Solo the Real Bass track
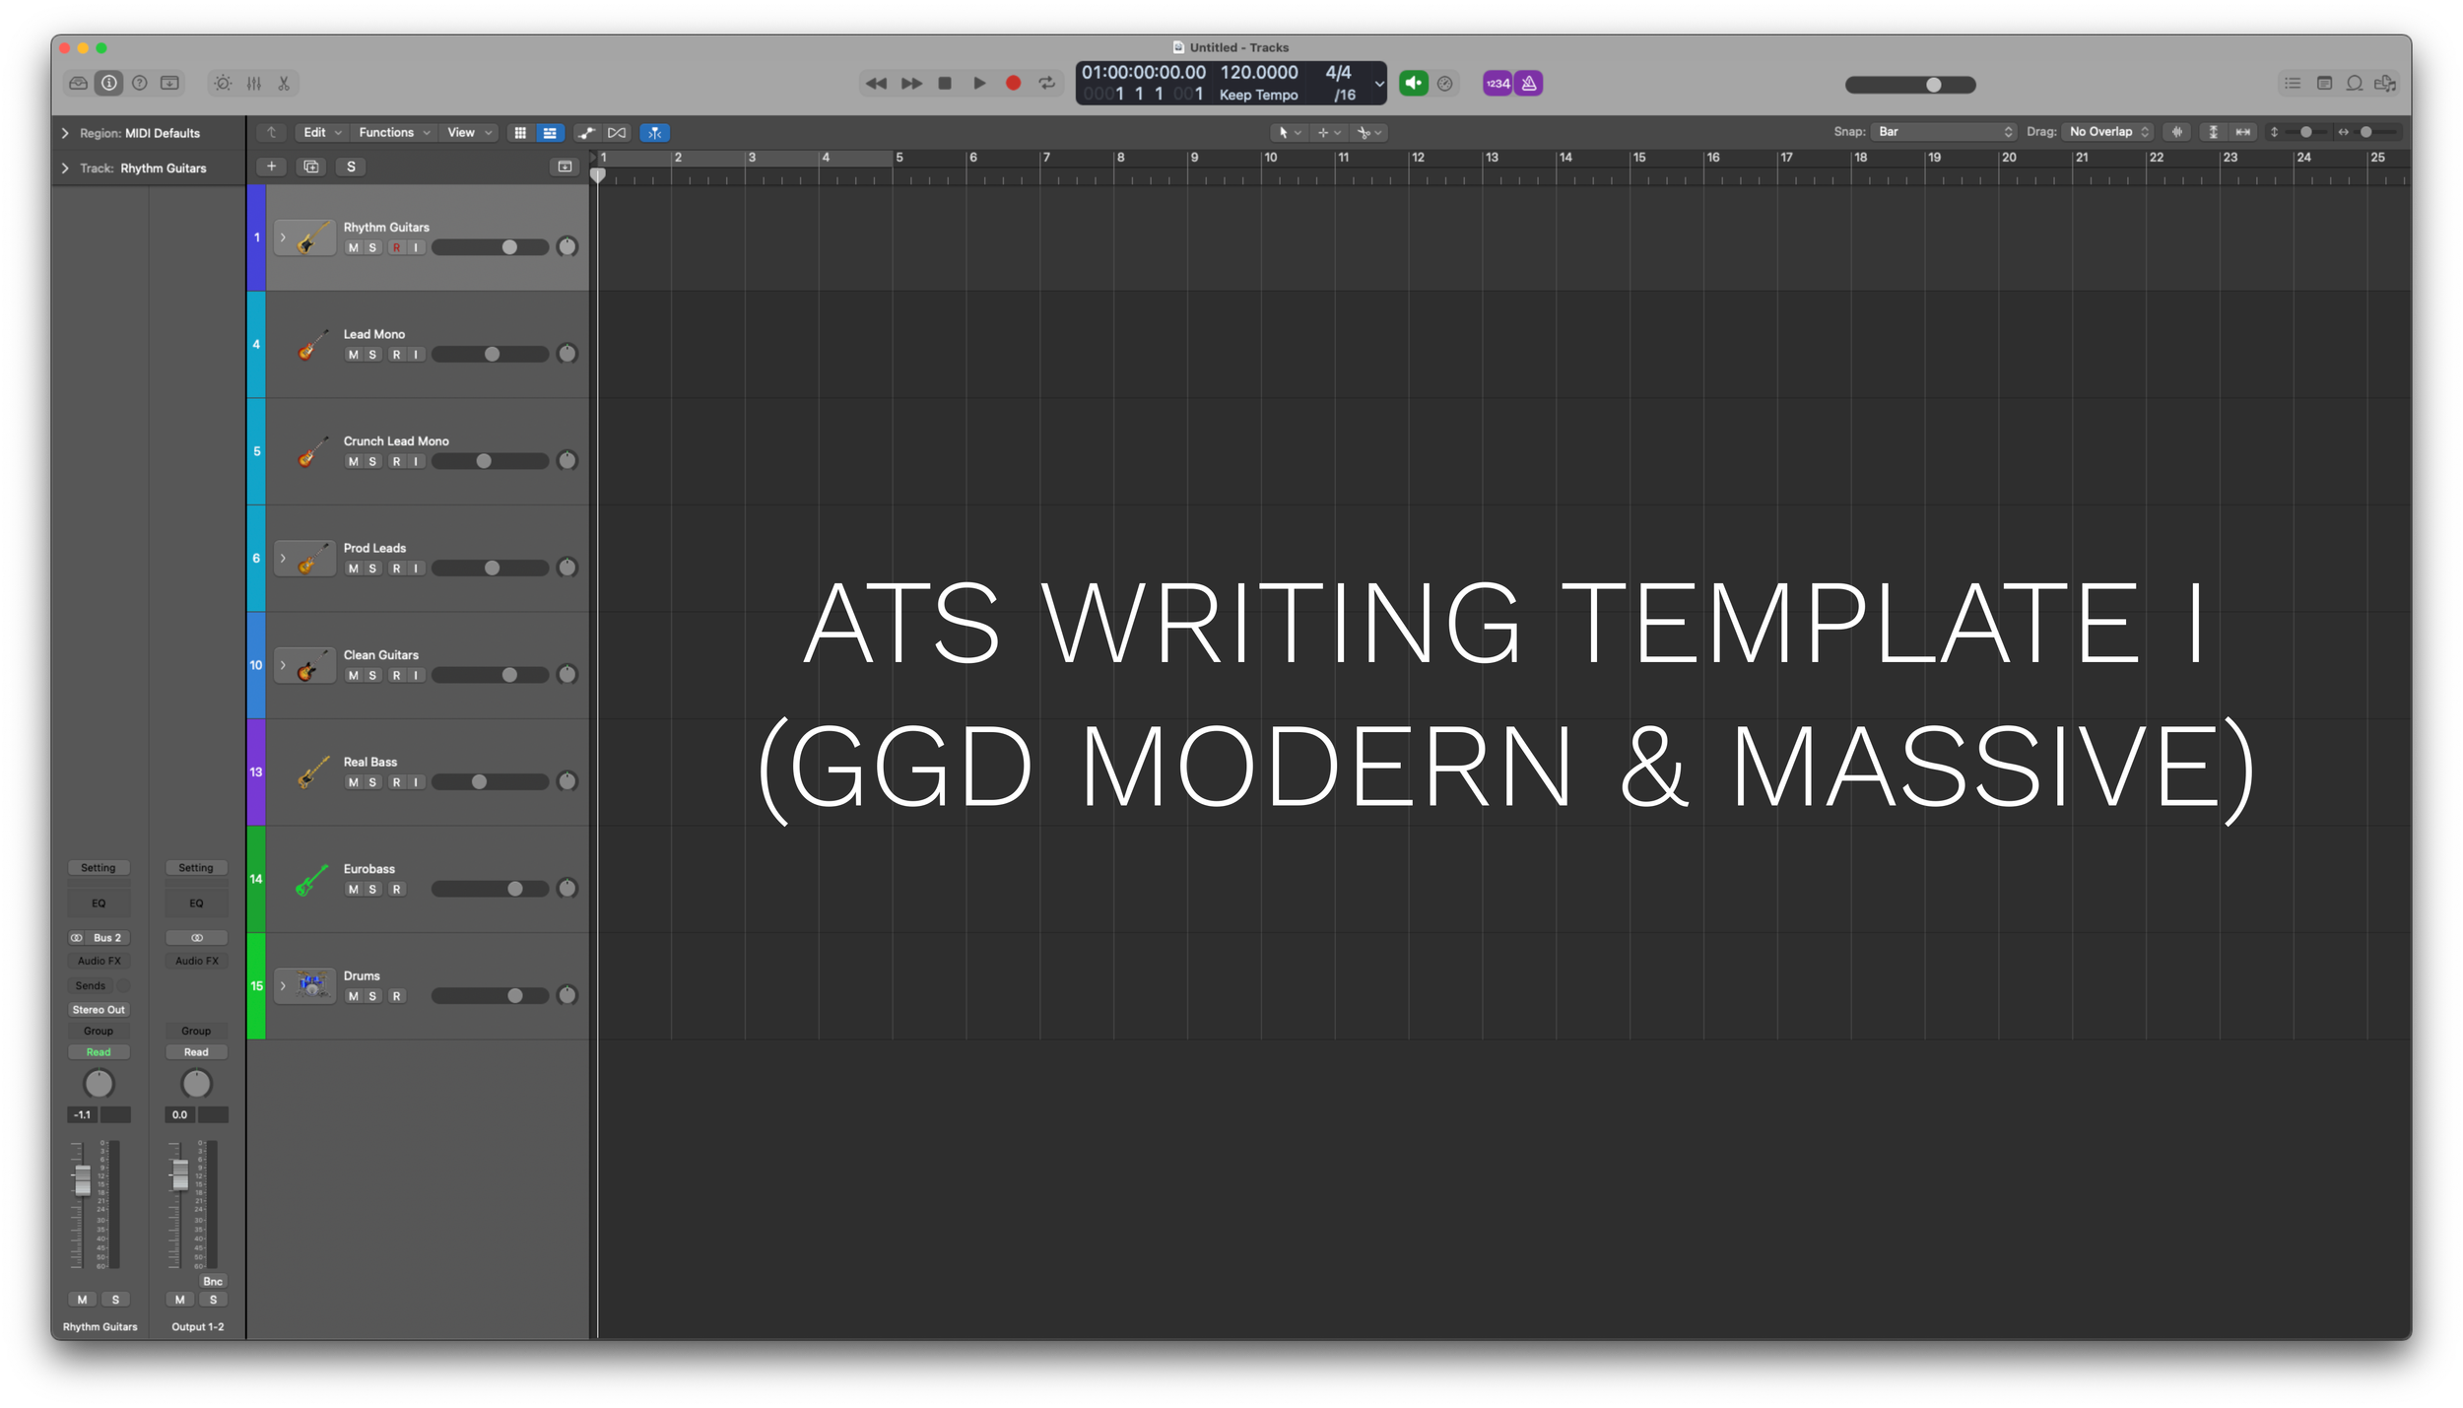 [371, 781]
